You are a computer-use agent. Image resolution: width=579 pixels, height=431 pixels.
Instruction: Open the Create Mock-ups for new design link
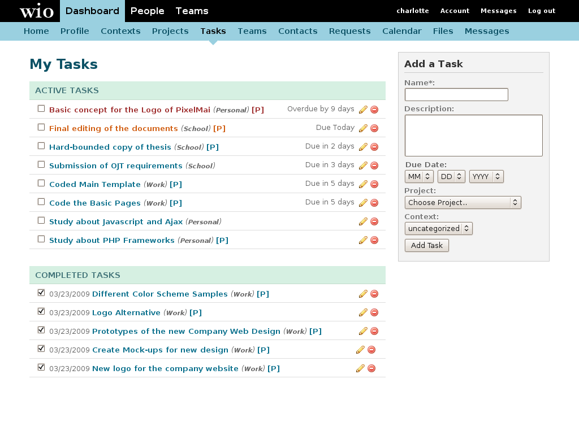(160, 350)
